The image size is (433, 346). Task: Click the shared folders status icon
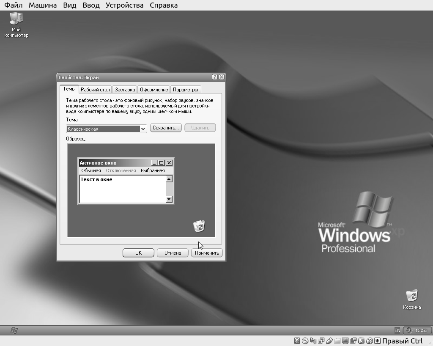tap(337, 341)
